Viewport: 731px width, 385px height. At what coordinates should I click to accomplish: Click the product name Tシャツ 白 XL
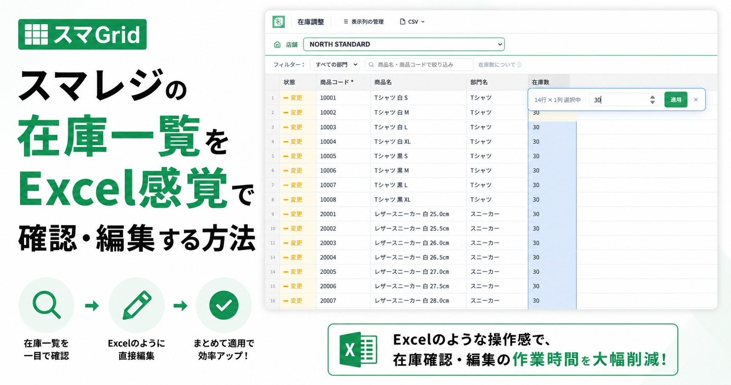tap(392, 141)
